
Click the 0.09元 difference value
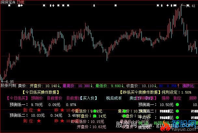[x=54, y=105]
